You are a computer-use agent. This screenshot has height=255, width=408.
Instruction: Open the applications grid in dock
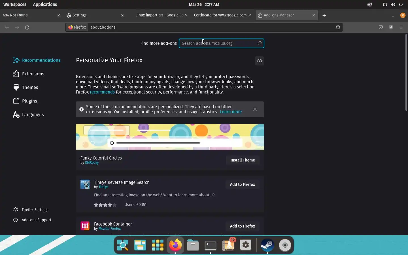pyautogui.click(x=158, y=245)
